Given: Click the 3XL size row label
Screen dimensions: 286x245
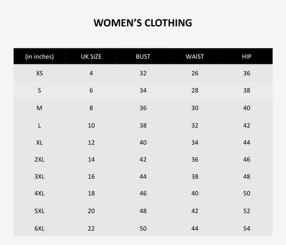Looking at the screenshot, I should (x=39, y=176).
